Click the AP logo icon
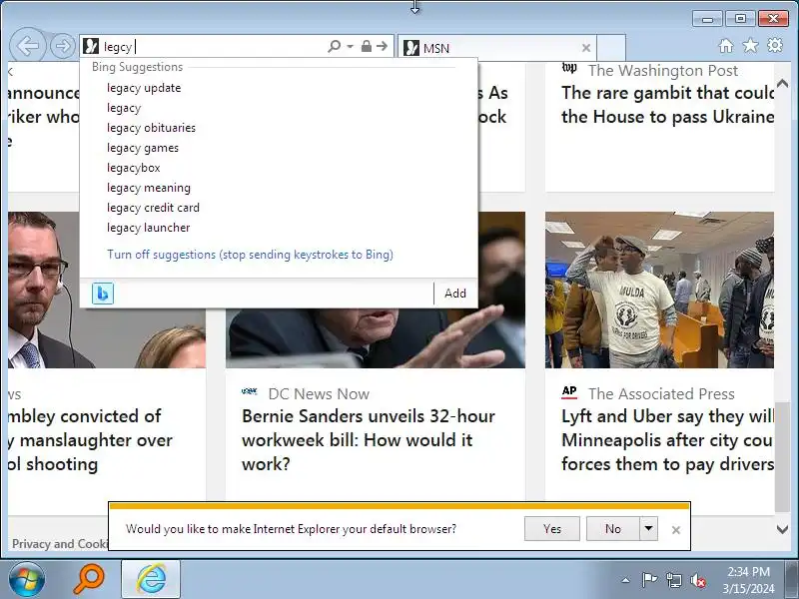This screenshot has width=799, height=599. click(569, 391)
